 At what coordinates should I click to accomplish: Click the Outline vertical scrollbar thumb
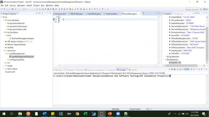[x=207, y=44]
